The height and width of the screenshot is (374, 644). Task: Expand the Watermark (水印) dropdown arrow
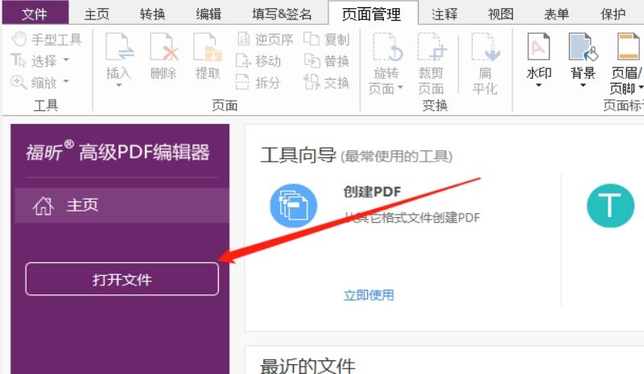pyautogui.click(x=539, y=85)
